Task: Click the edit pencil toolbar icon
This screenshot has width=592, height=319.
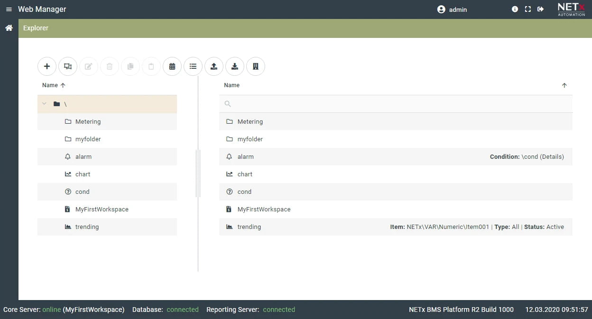Action: [89, 66]
